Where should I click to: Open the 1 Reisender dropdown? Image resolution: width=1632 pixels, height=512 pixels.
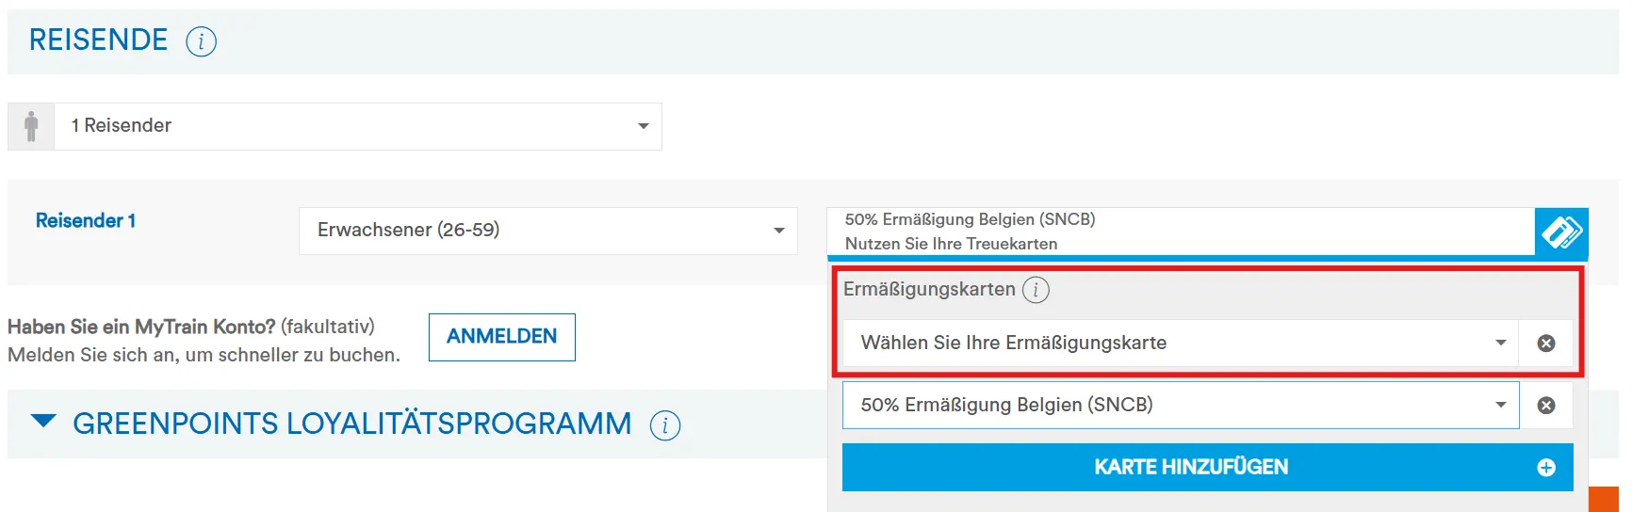point(358,126)
